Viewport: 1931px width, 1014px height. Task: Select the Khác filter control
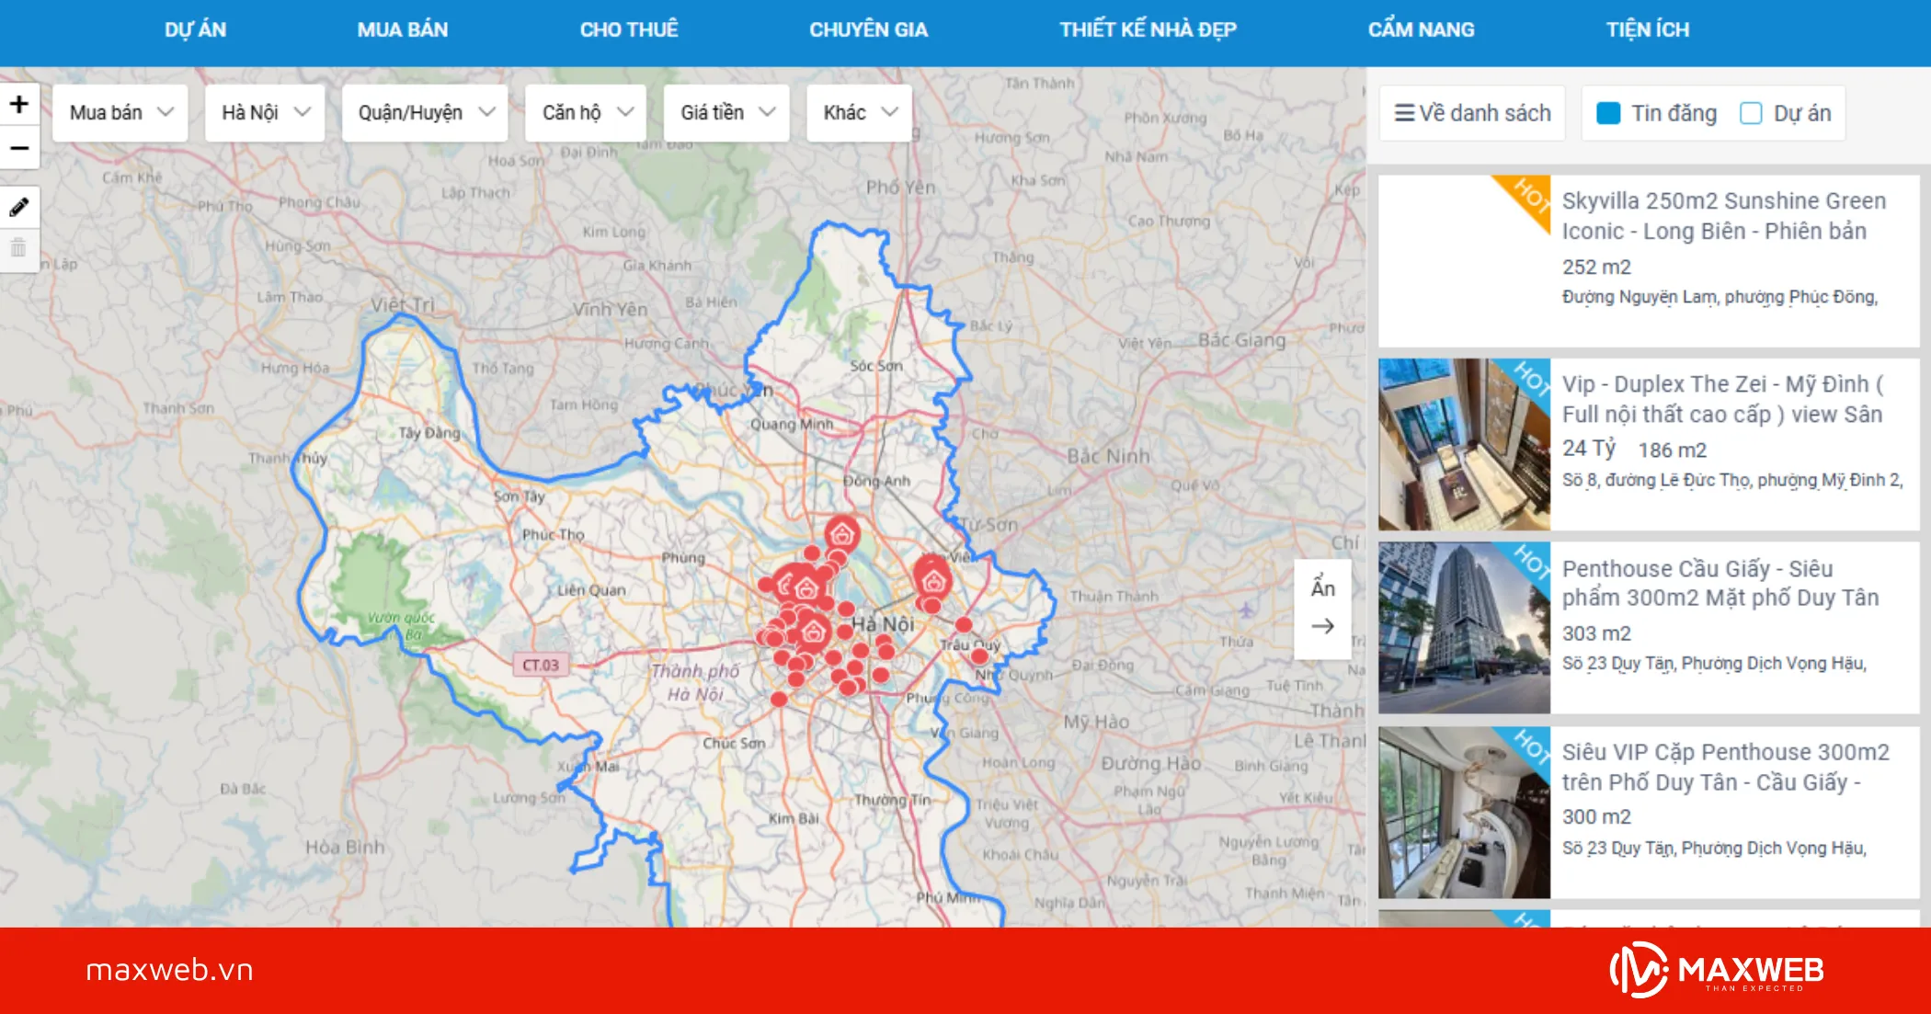pyautogui.click(x=857, y=112)
